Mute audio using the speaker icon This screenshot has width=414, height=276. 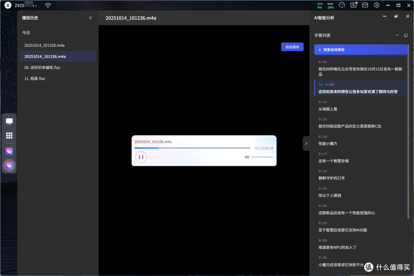pos(246,157)
